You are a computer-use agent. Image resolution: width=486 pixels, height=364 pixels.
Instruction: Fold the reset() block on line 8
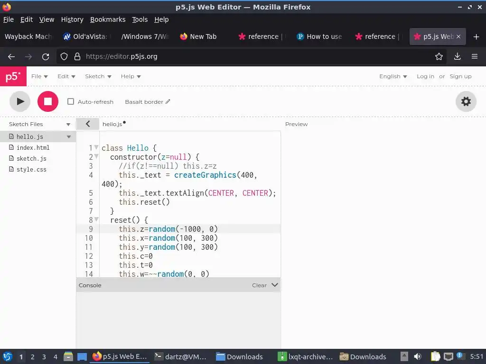(96, 219)
